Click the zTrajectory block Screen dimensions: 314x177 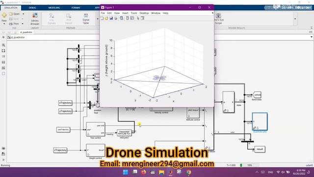pos(60,150)
